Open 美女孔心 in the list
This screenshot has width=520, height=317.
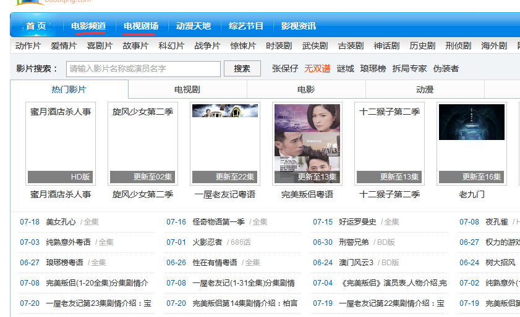click(x=61, y=221)
